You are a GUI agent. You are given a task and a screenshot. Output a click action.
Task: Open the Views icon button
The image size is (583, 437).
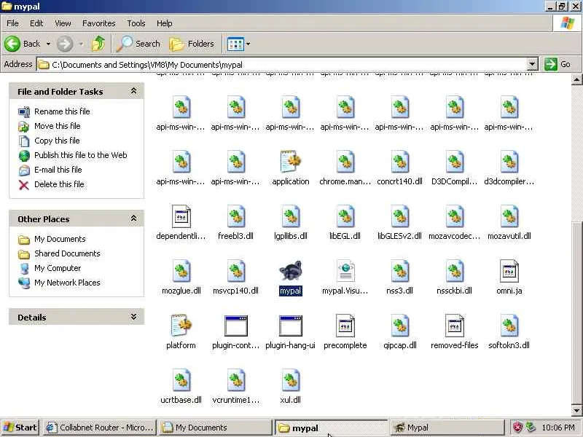pos(235,44)
